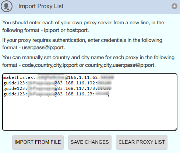The image size is (180, 153).
Task: Place cursor on the 83.168.117.173 line
Action: (x=57, y=88)
